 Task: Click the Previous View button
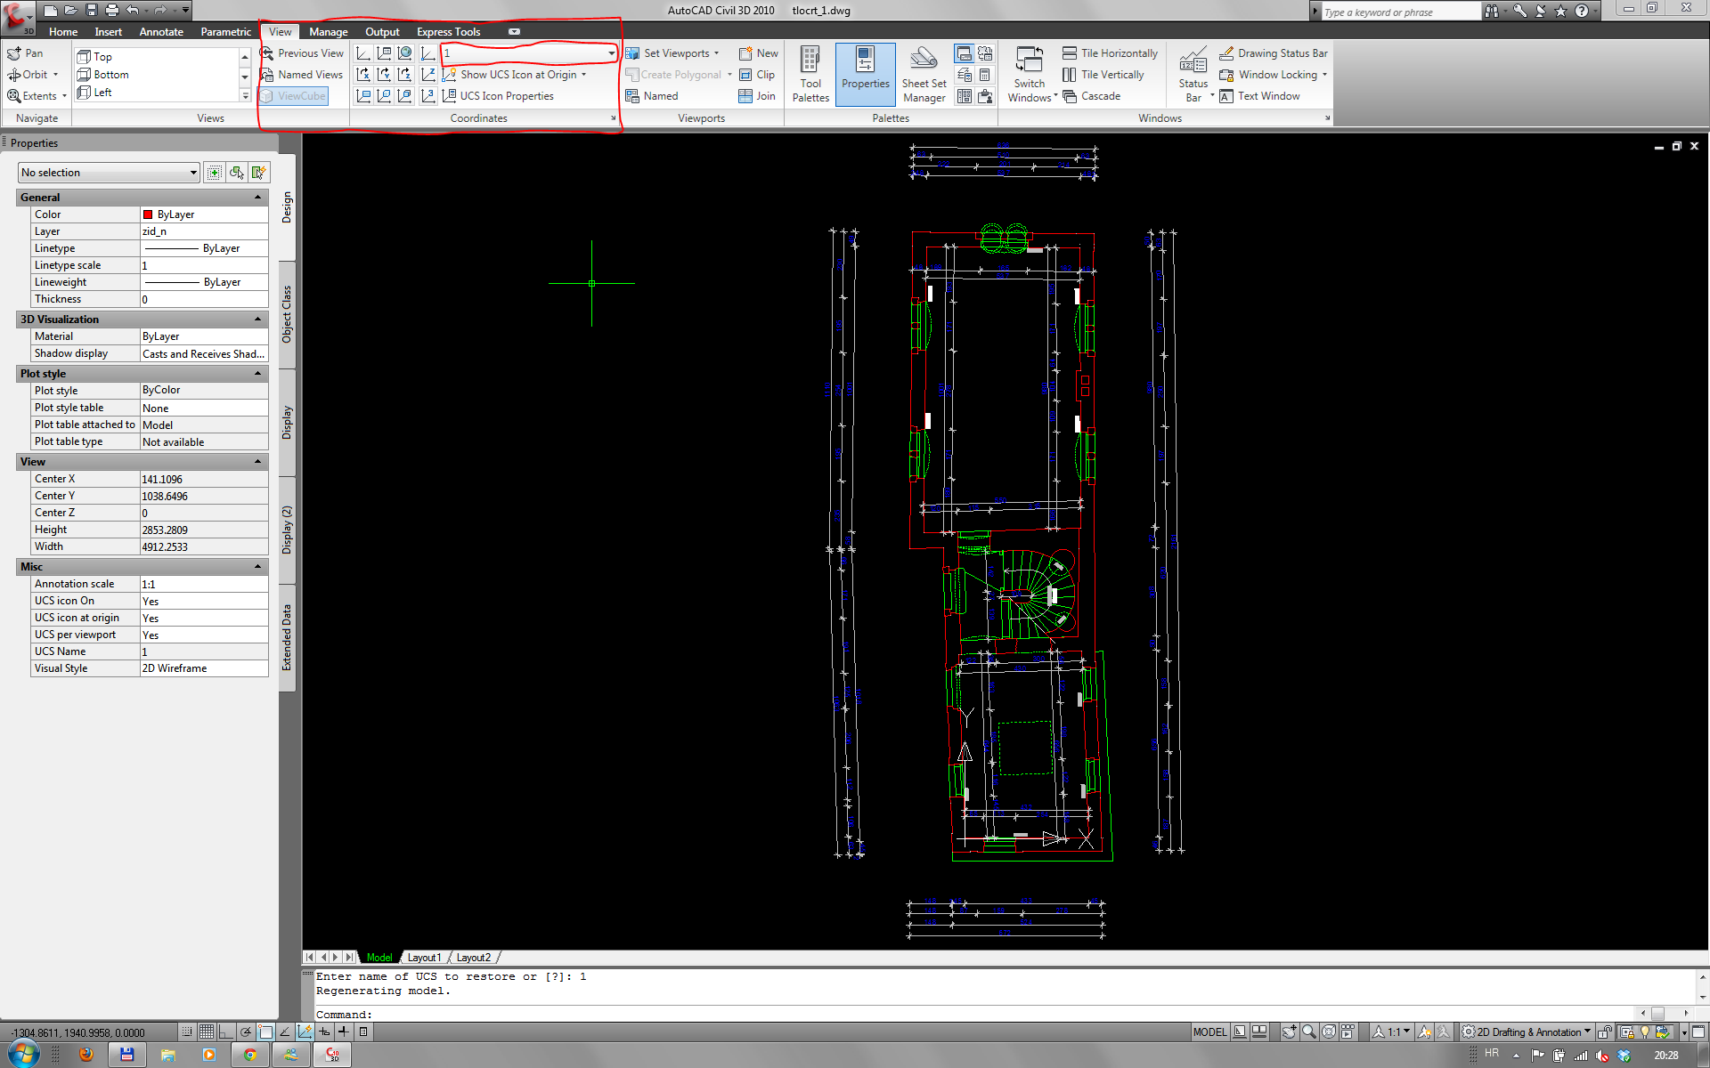(x=302, y=53)
